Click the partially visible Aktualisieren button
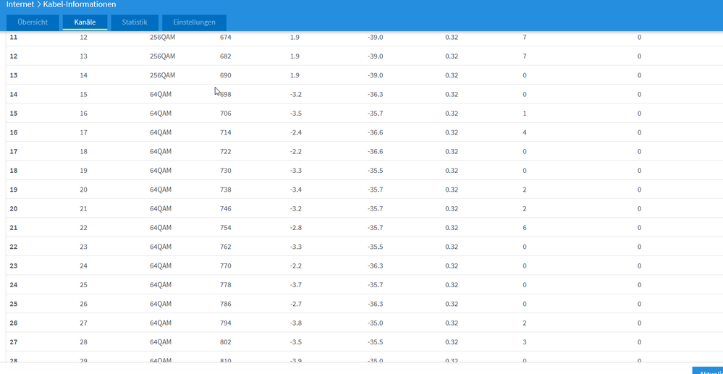Image resolution: width=723 pixels, height=374 pixels. (x=708, y=371)
